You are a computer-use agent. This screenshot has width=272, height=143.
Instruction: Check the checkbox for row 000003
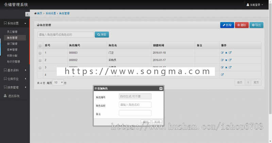pos(40,53)
